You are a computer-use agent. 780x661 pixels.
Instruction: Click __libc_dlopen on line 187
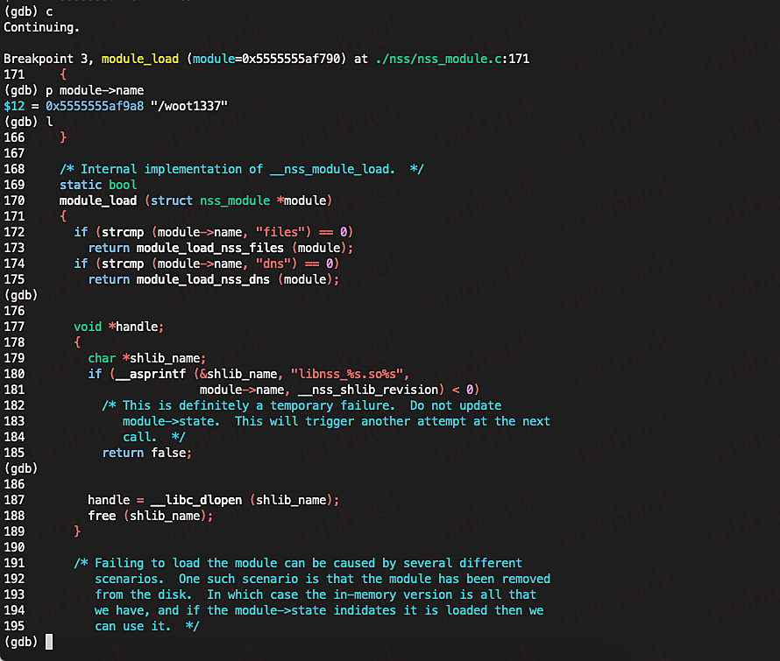(202, 500)
